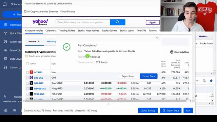Open the Markets tab in right panel
Viewport: 217px width, 122px height.
pos(203,36)
